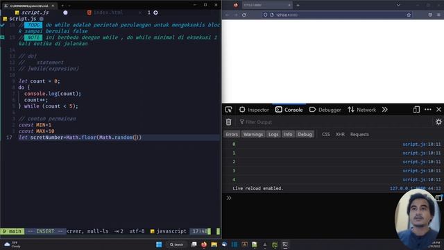Switch to the Inspector tab
The height and width of the screenshot is (250, 444).
254,110
